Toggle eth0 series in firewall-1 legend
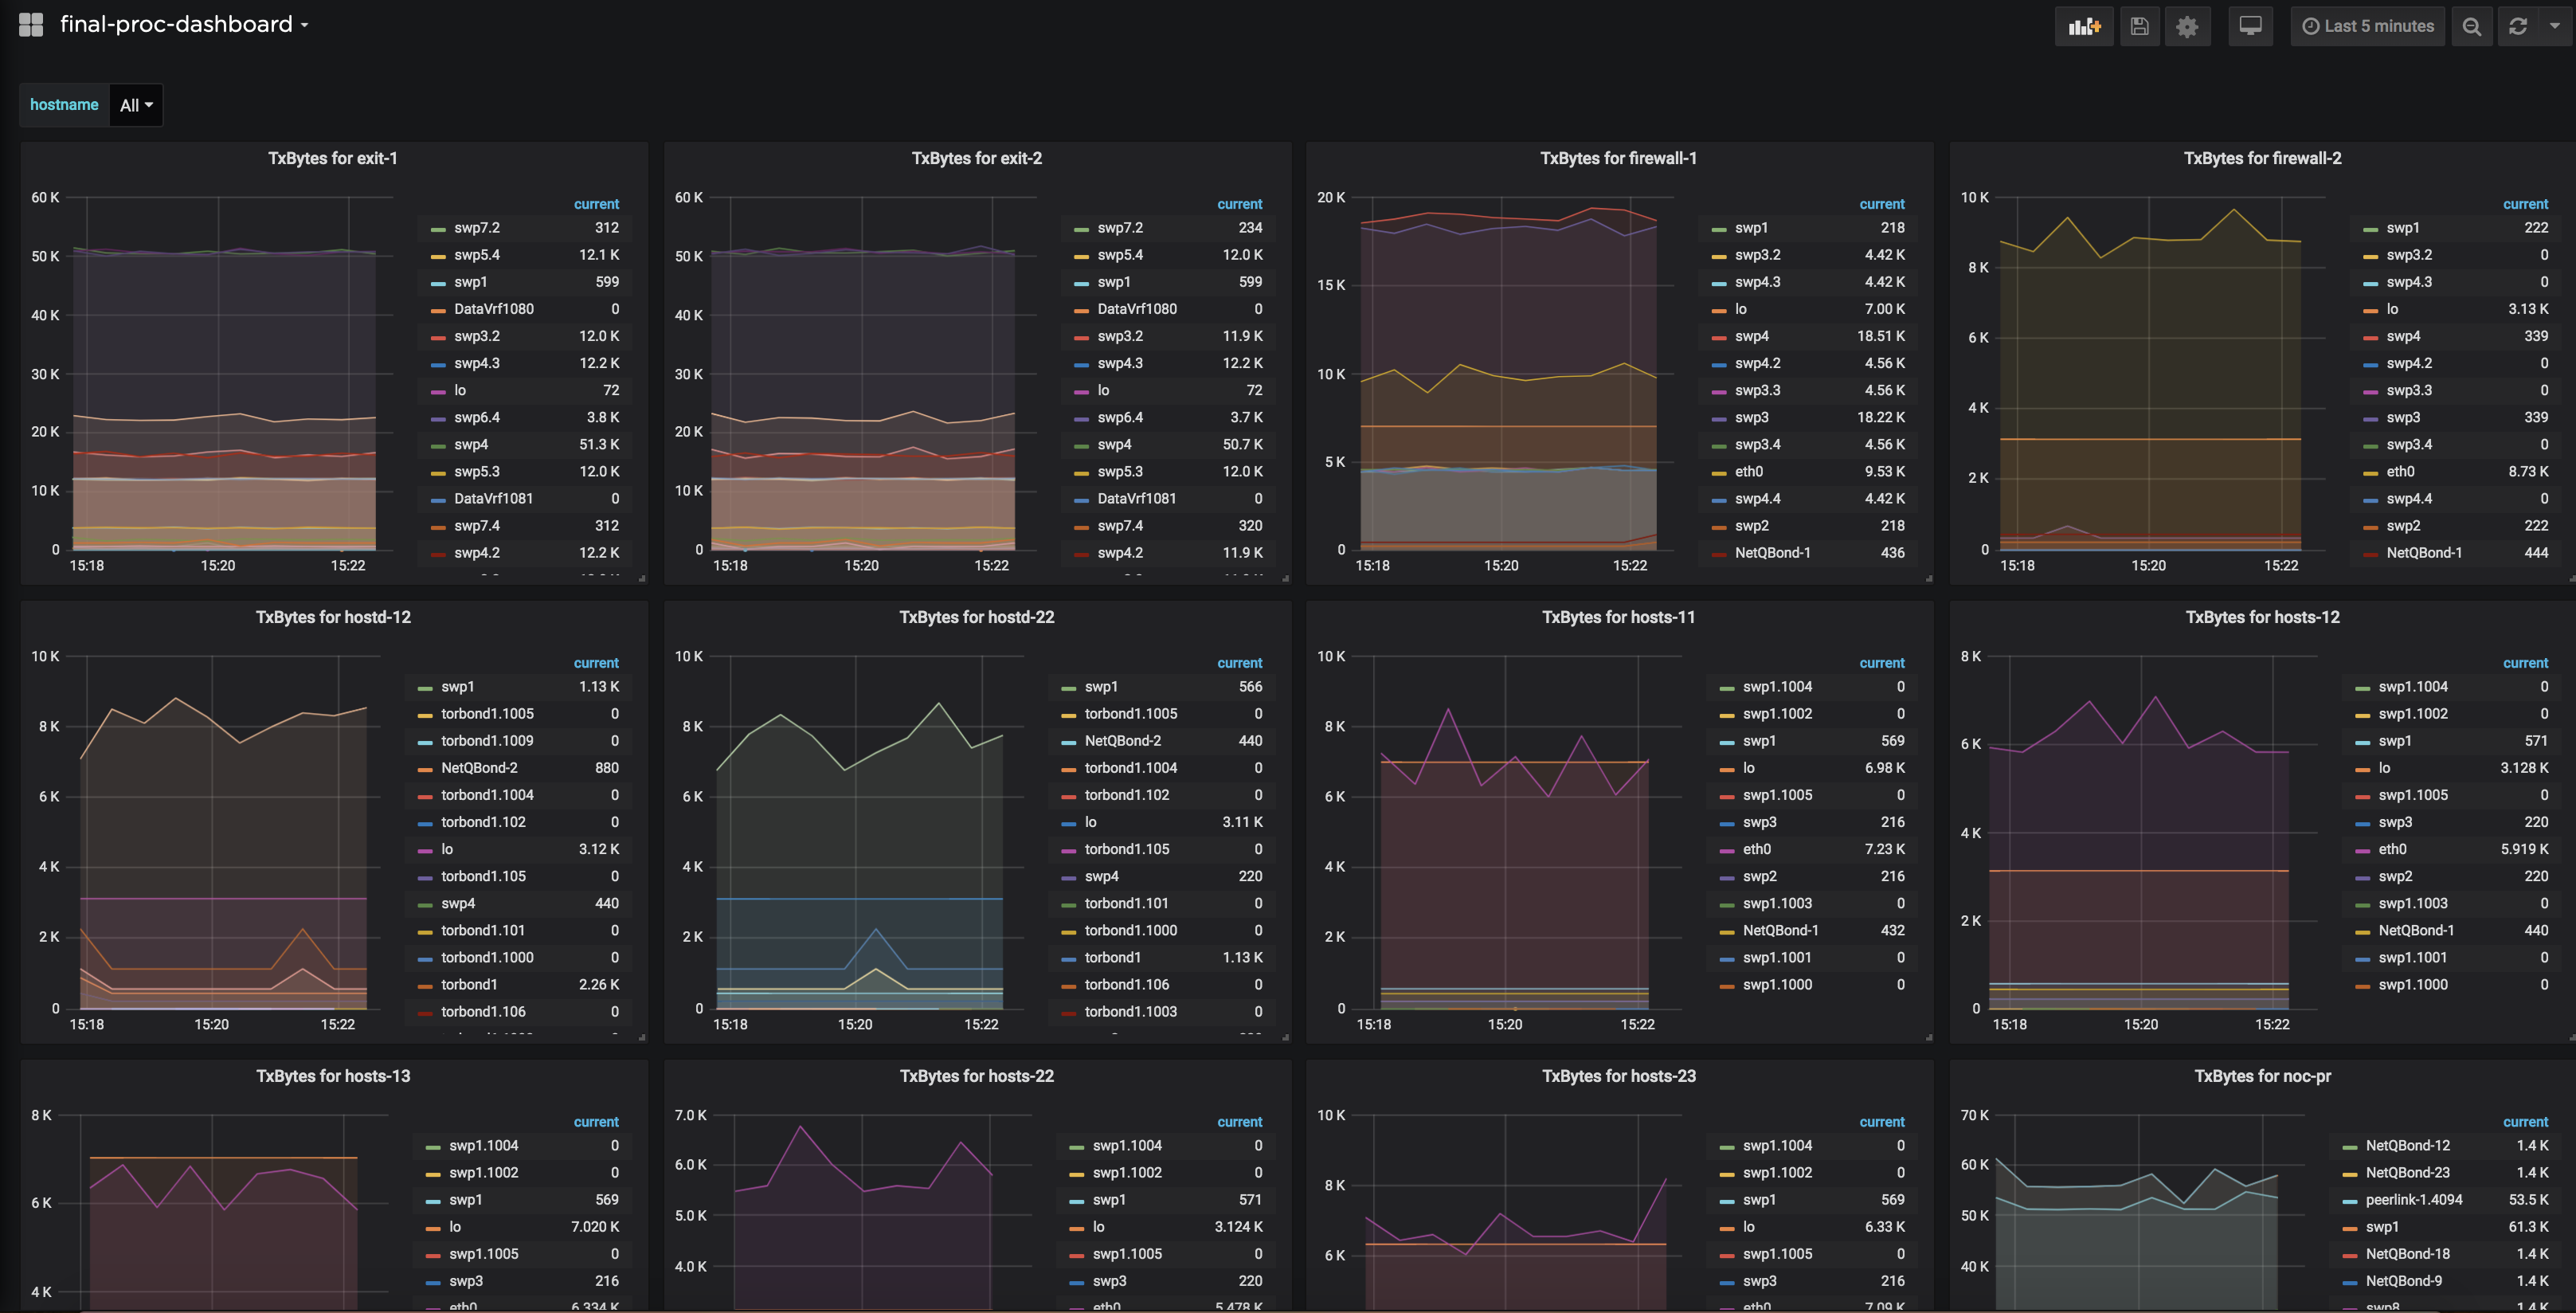Image resolution: width=2576 pixels, height=1313 pixels. [x=1748, y=472]
